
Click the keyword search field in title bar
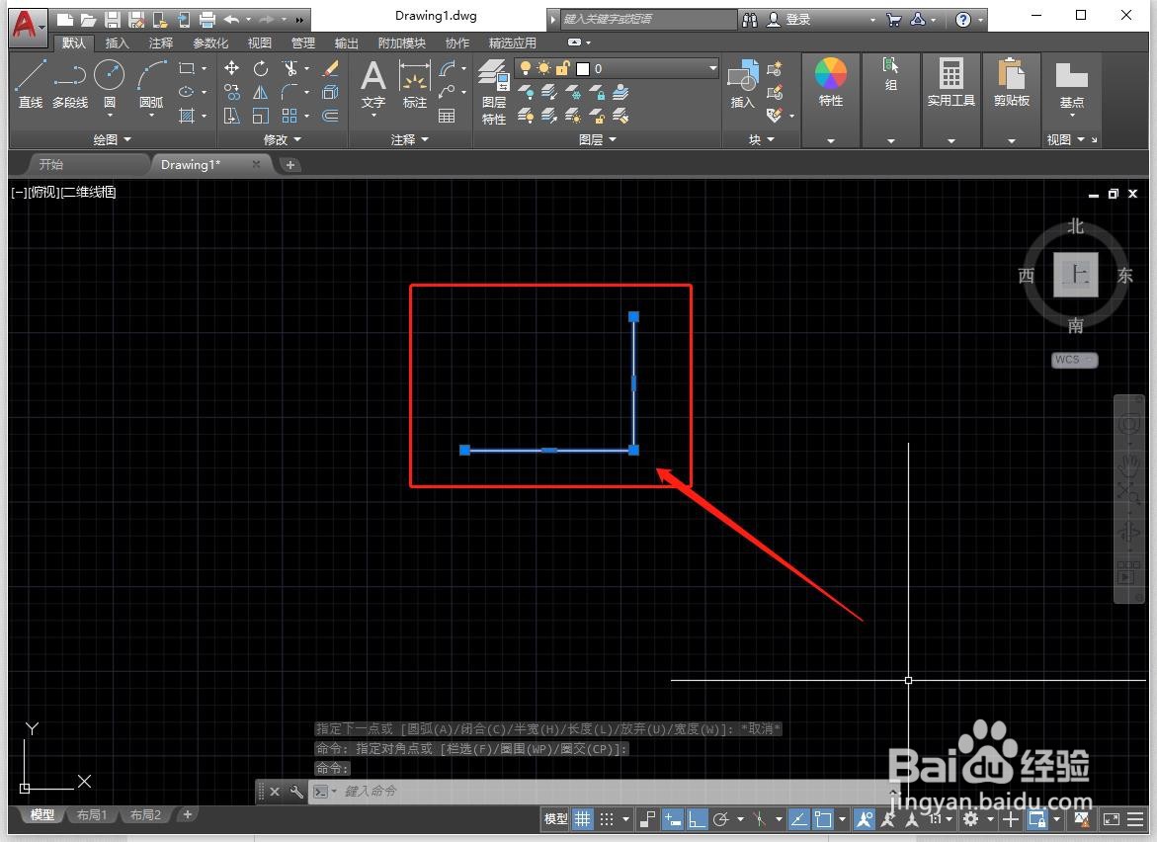pos(648,19)
